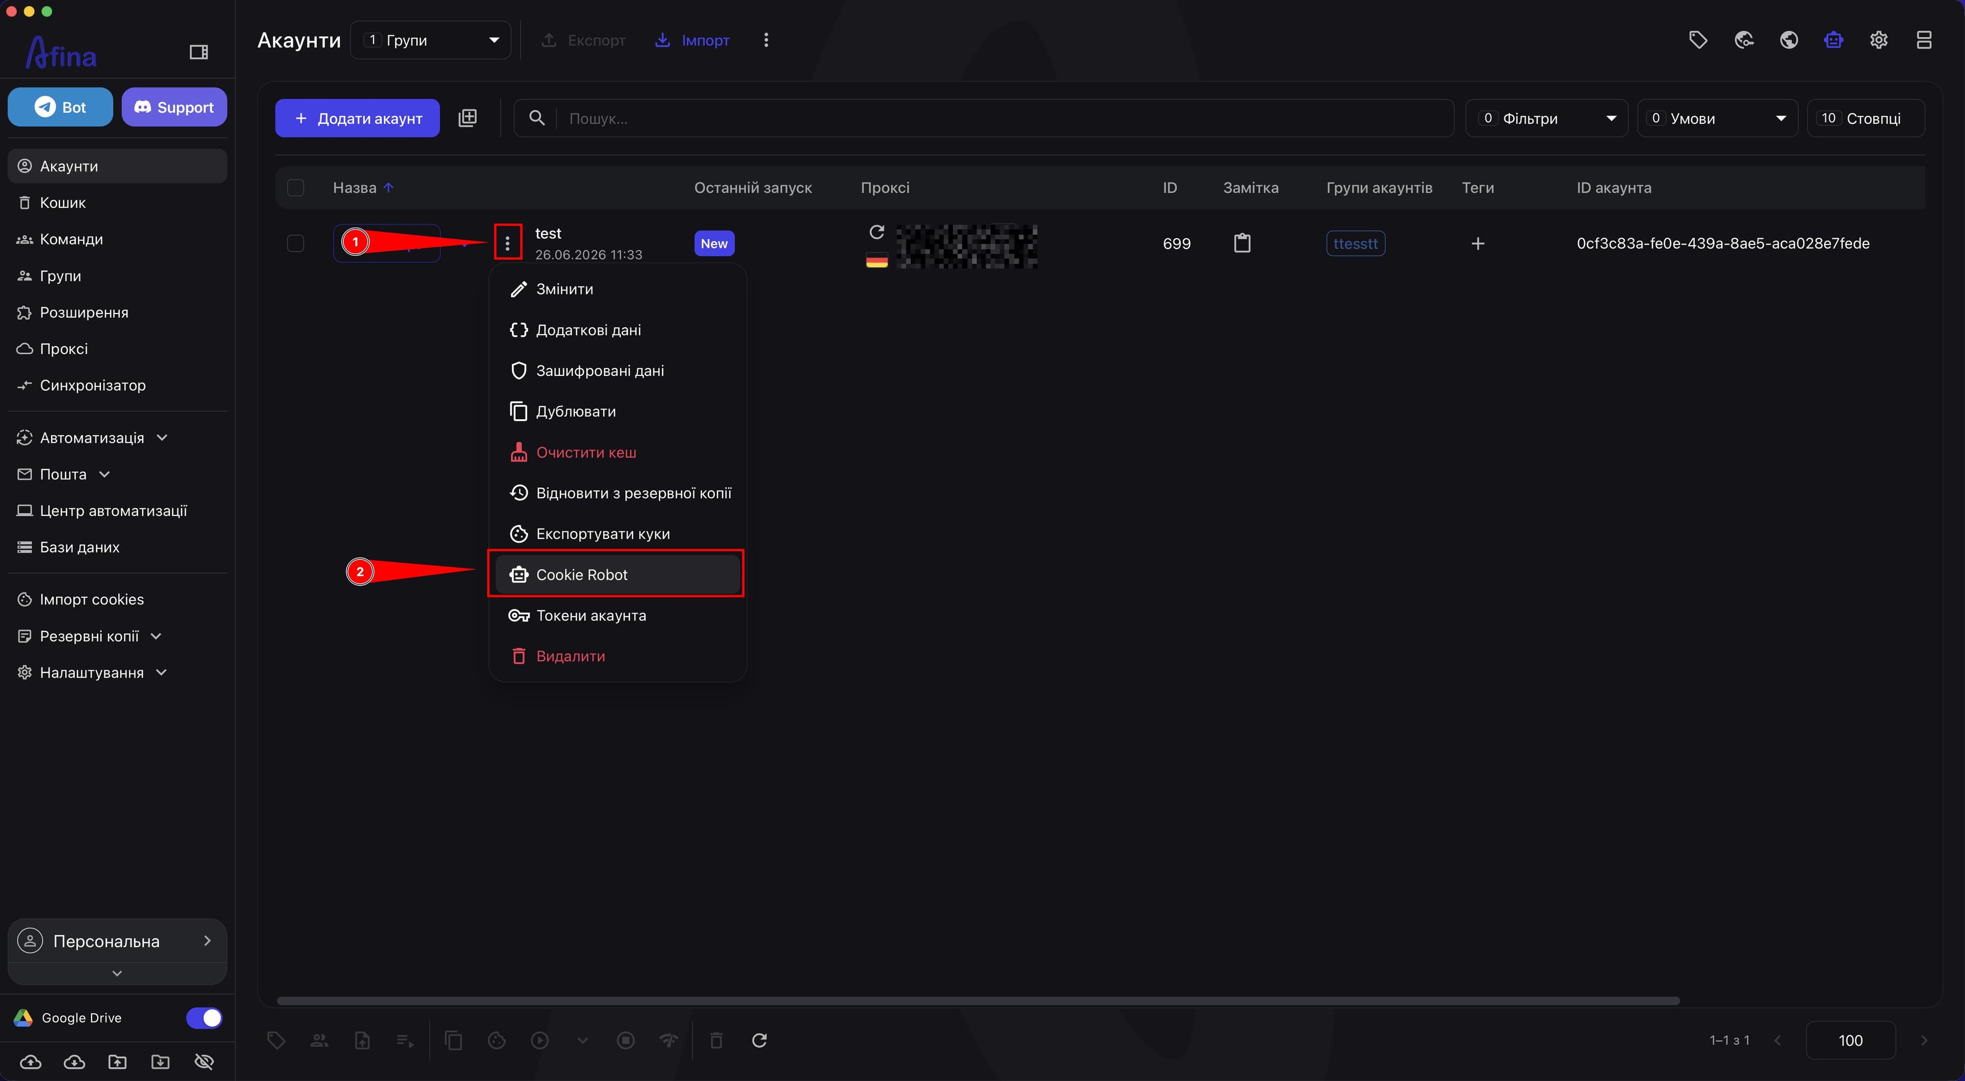
Task: Click the tag icon in bottom toolbar
Action: 276,1040
